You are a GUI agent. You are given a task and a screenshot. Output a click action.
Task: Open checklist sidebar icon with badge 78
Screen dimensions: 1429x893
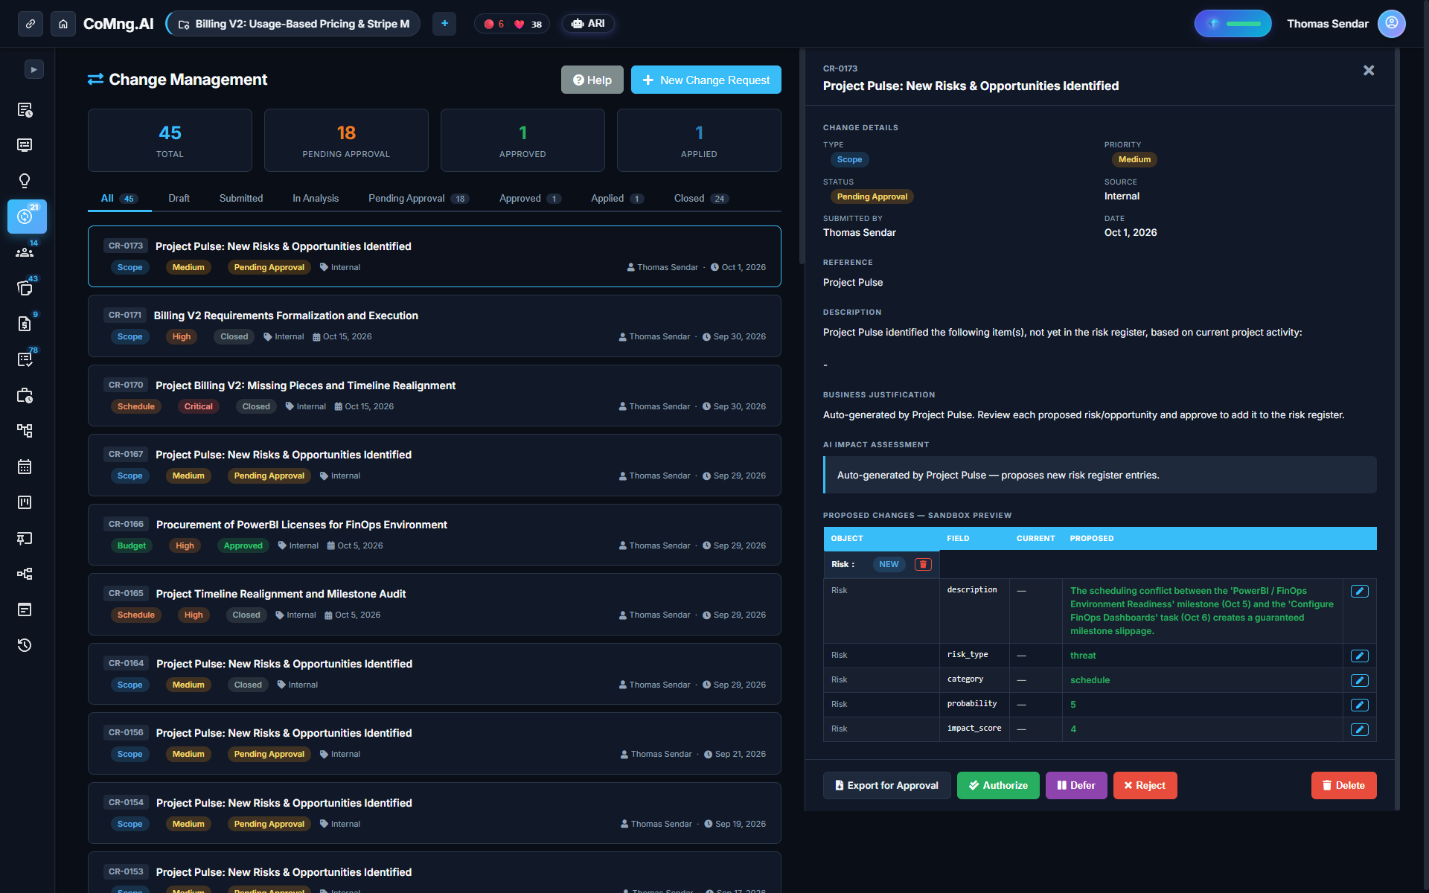pos(25,359)
